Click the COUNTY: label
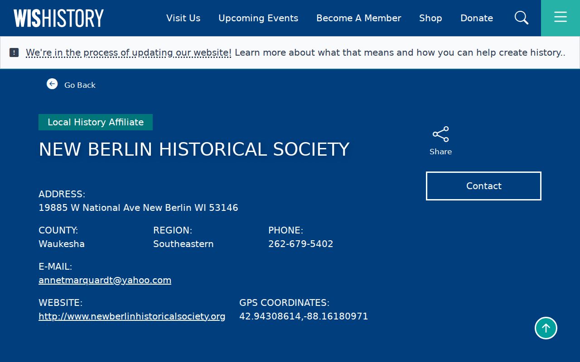The height and width of the screenshot is (362, 580). [x=58, y=230]
